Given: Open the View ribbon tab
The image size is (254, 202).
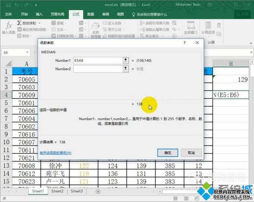Looking at the screenshot, I should click(120, 14).
